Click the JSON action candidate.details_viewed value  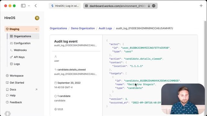pos(143,59)
